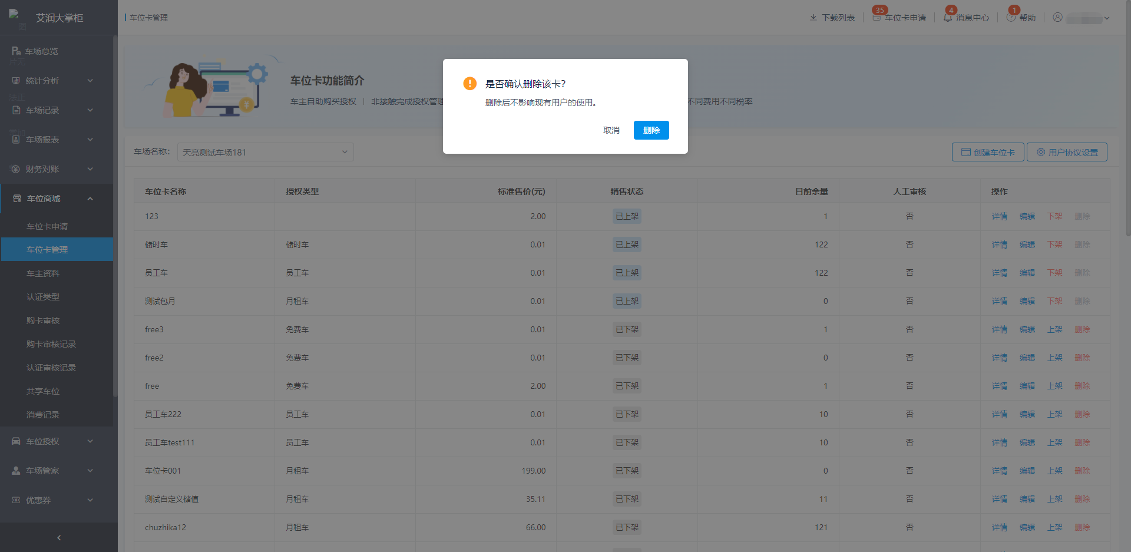The image size is (1131, 552).
Task: Open the 车场名称 dropdown 天亮测试车场181
Action: pyautogui.click(x=265, y=152)
